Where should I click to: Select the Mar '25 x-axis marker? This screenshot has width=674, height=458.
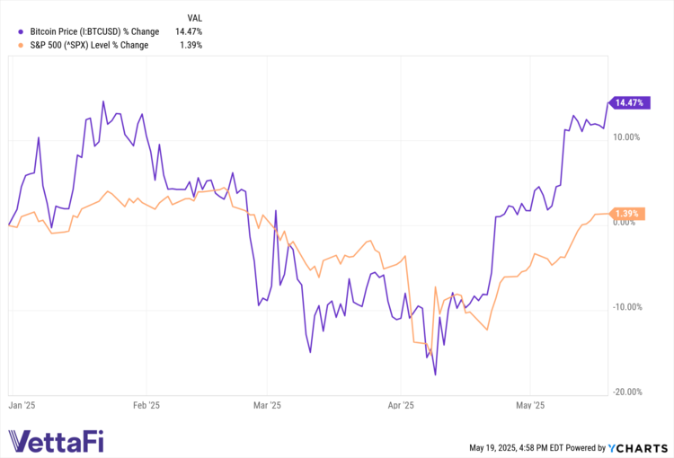pyautogui.click(x=267, y=405)
